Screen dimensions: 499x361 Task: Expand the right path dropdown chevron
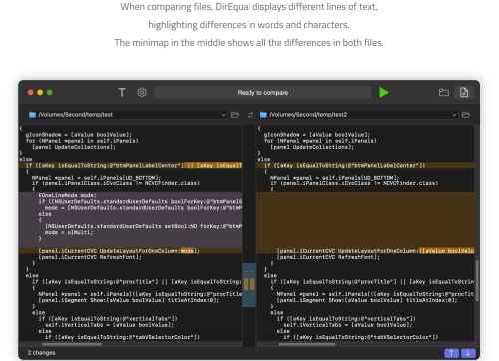454,115
